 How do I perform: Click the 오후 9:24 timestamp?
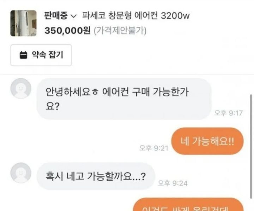(x=173, y=183)
